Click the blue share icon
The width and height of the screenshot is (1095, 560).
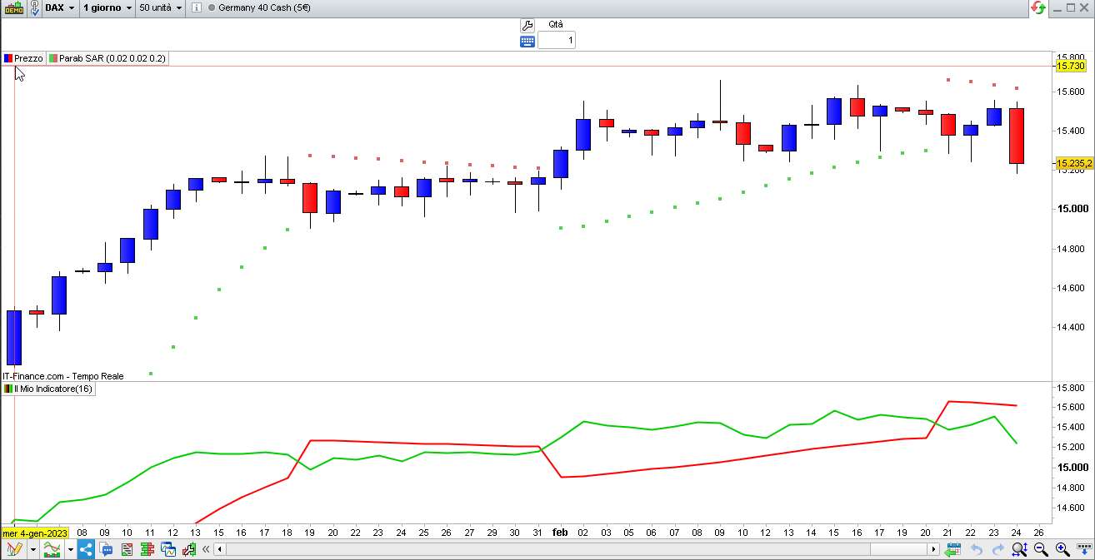85,549
